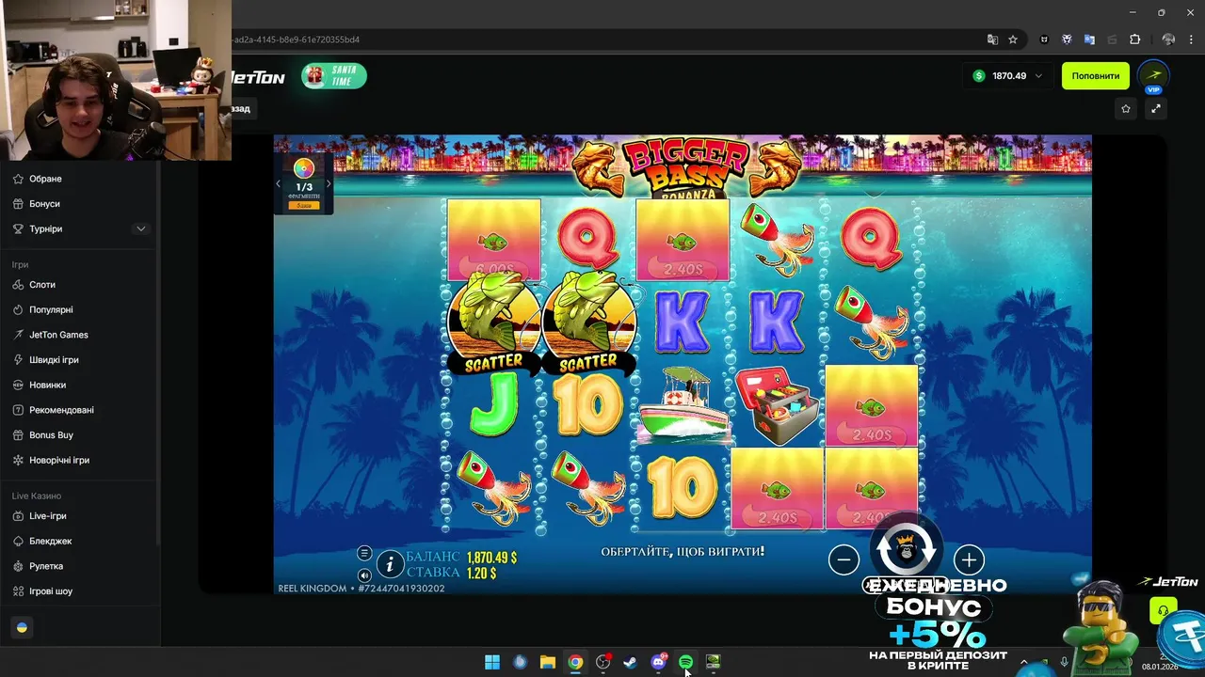
Task: Click the spin button
Action: pos(906,547)
